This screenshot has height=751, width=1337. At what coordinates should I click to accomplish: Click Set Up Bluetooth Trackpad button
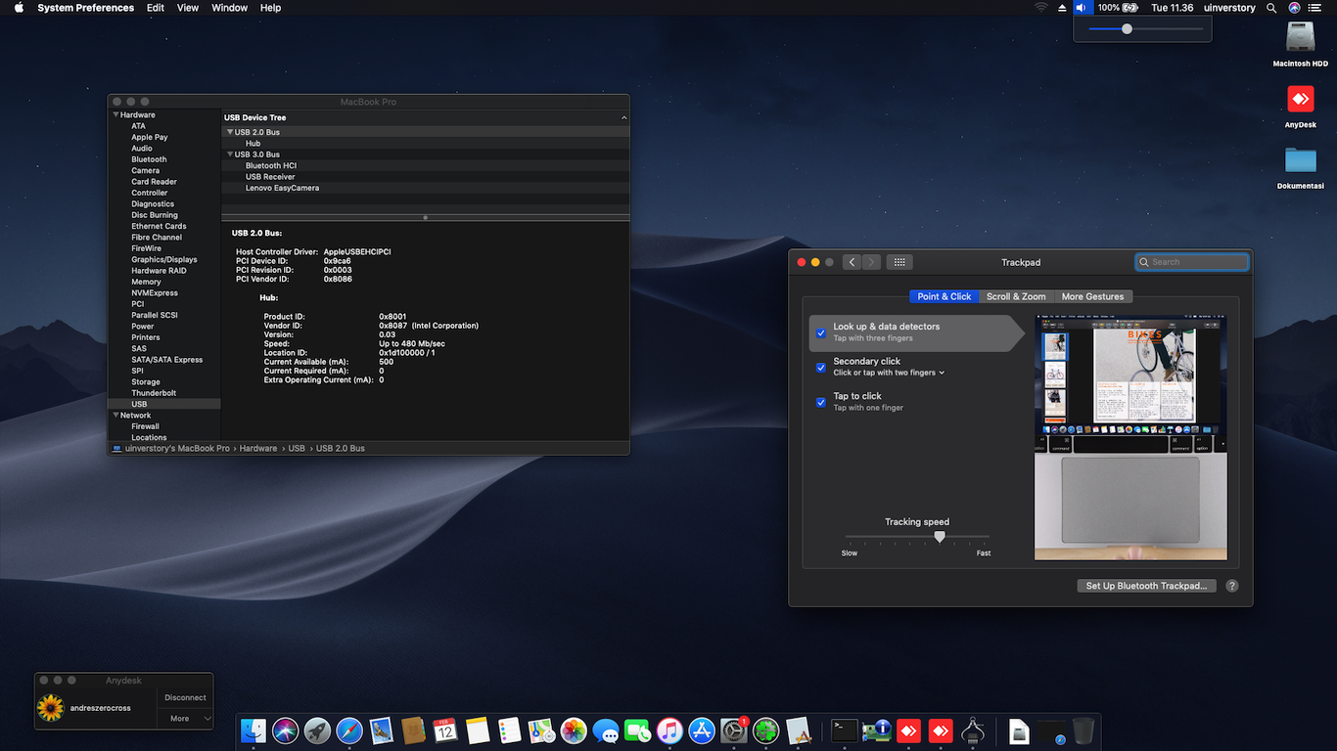1146,586
